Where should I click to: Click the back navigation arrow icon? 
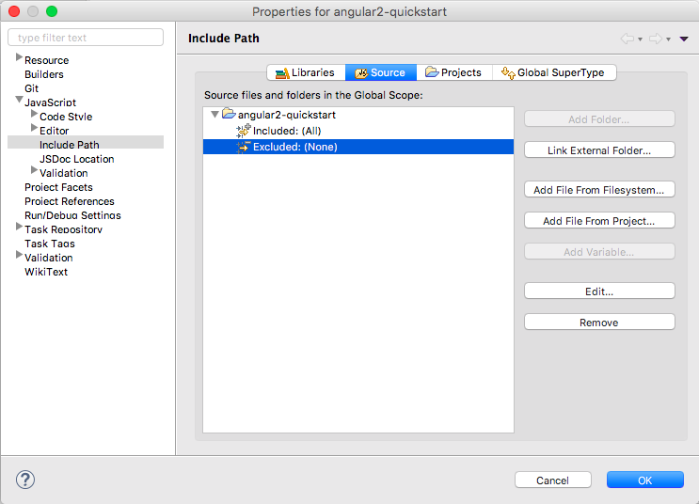point(628,39)
